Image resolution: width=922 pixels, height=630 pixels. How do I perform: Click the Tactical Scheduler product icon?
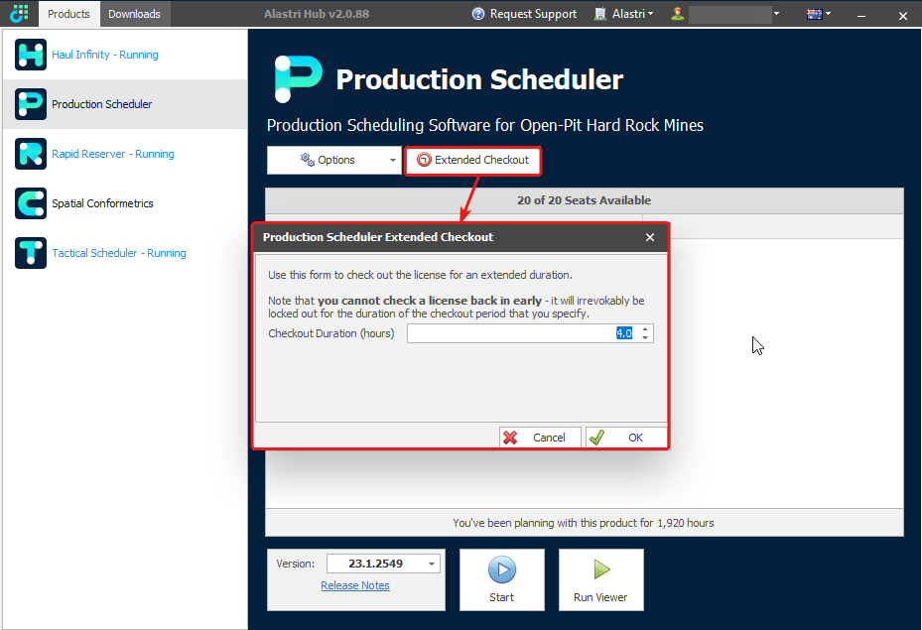pyautogui.click(x=31, y=253)
